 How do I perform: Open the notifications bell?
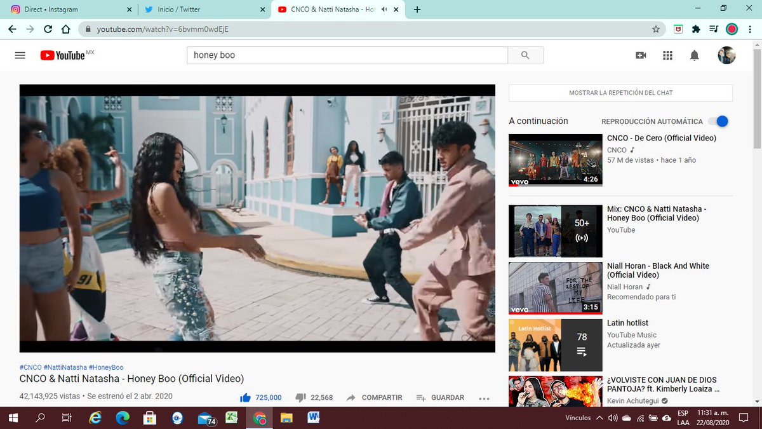(694, 55)
